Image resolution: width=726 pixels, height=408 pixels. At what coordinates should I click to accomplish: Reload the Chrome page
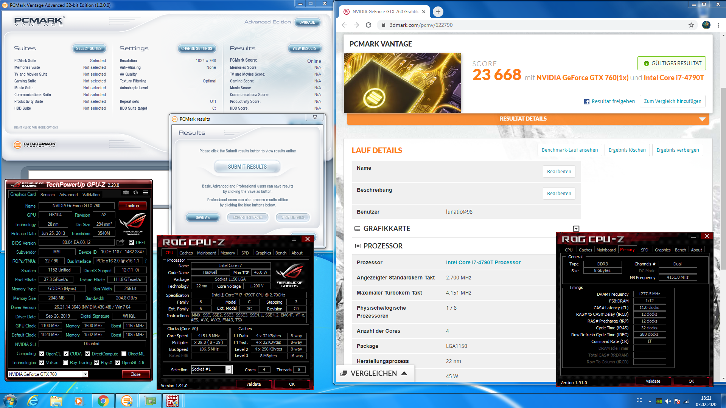click(x=368, y=25)
